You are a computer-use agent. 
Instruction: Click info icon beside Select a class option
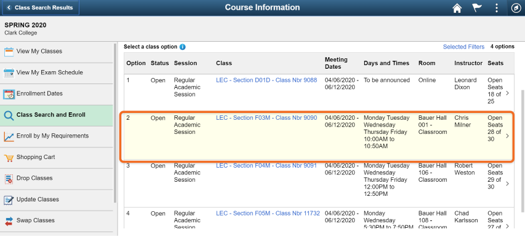click(182, 47)
